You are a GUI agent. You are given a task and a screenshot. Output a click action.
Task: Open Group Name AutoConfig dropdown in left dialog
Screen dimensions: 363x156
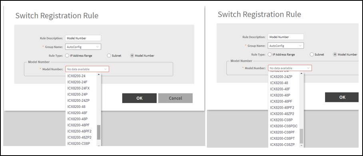coord(83,47)
